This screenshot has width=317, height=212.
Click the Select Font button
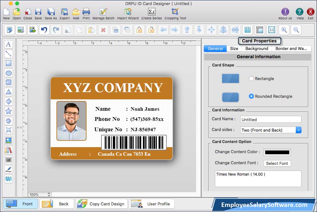pyautogui.click(x=277, y=163)
